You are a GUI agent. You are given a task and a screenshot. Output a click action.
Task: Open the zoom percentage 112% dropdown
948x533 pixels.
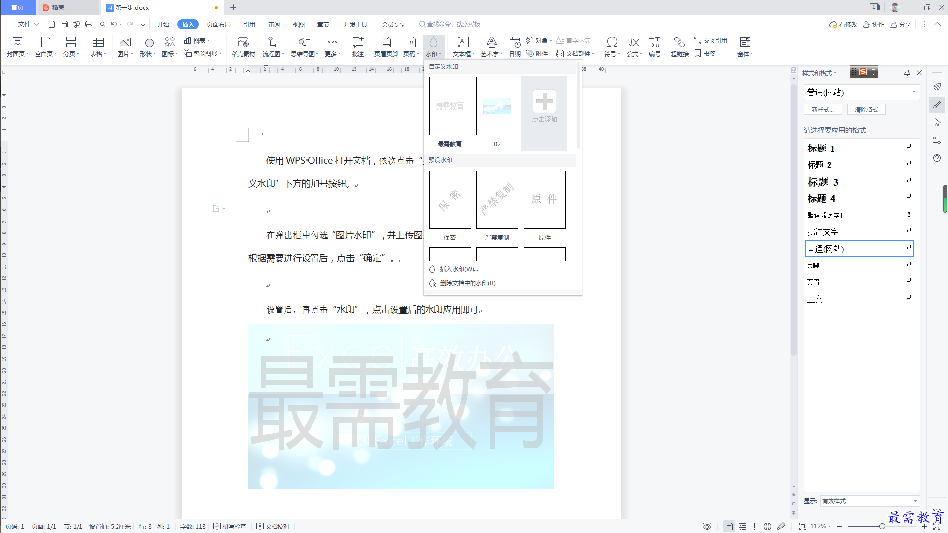click(821, 526)
